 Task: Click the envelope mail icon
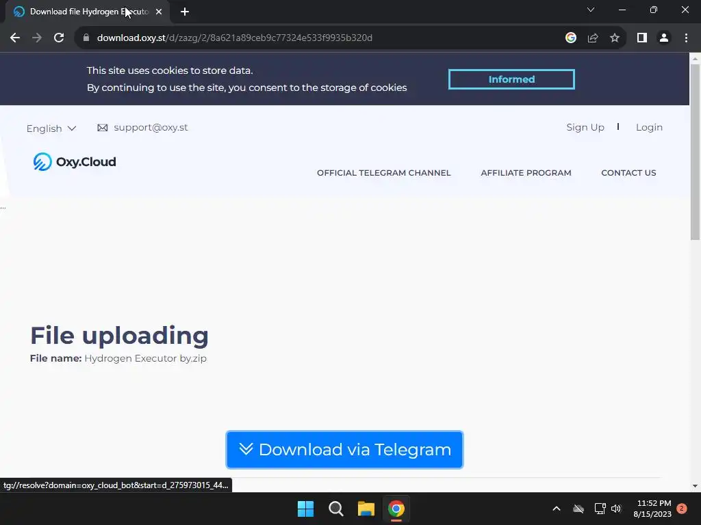pyautogui.click(x=103, y=128)
